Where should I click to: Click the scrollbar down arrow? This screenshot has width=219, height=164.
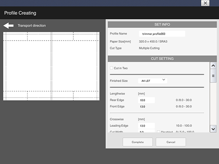click(213, 129)
